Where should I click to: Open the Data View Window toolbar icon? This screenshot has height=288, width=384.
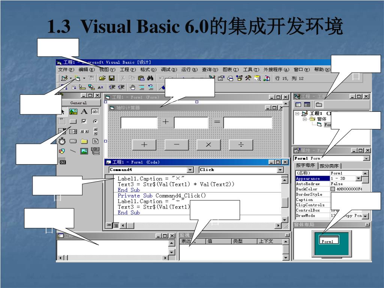coord(257,78)
